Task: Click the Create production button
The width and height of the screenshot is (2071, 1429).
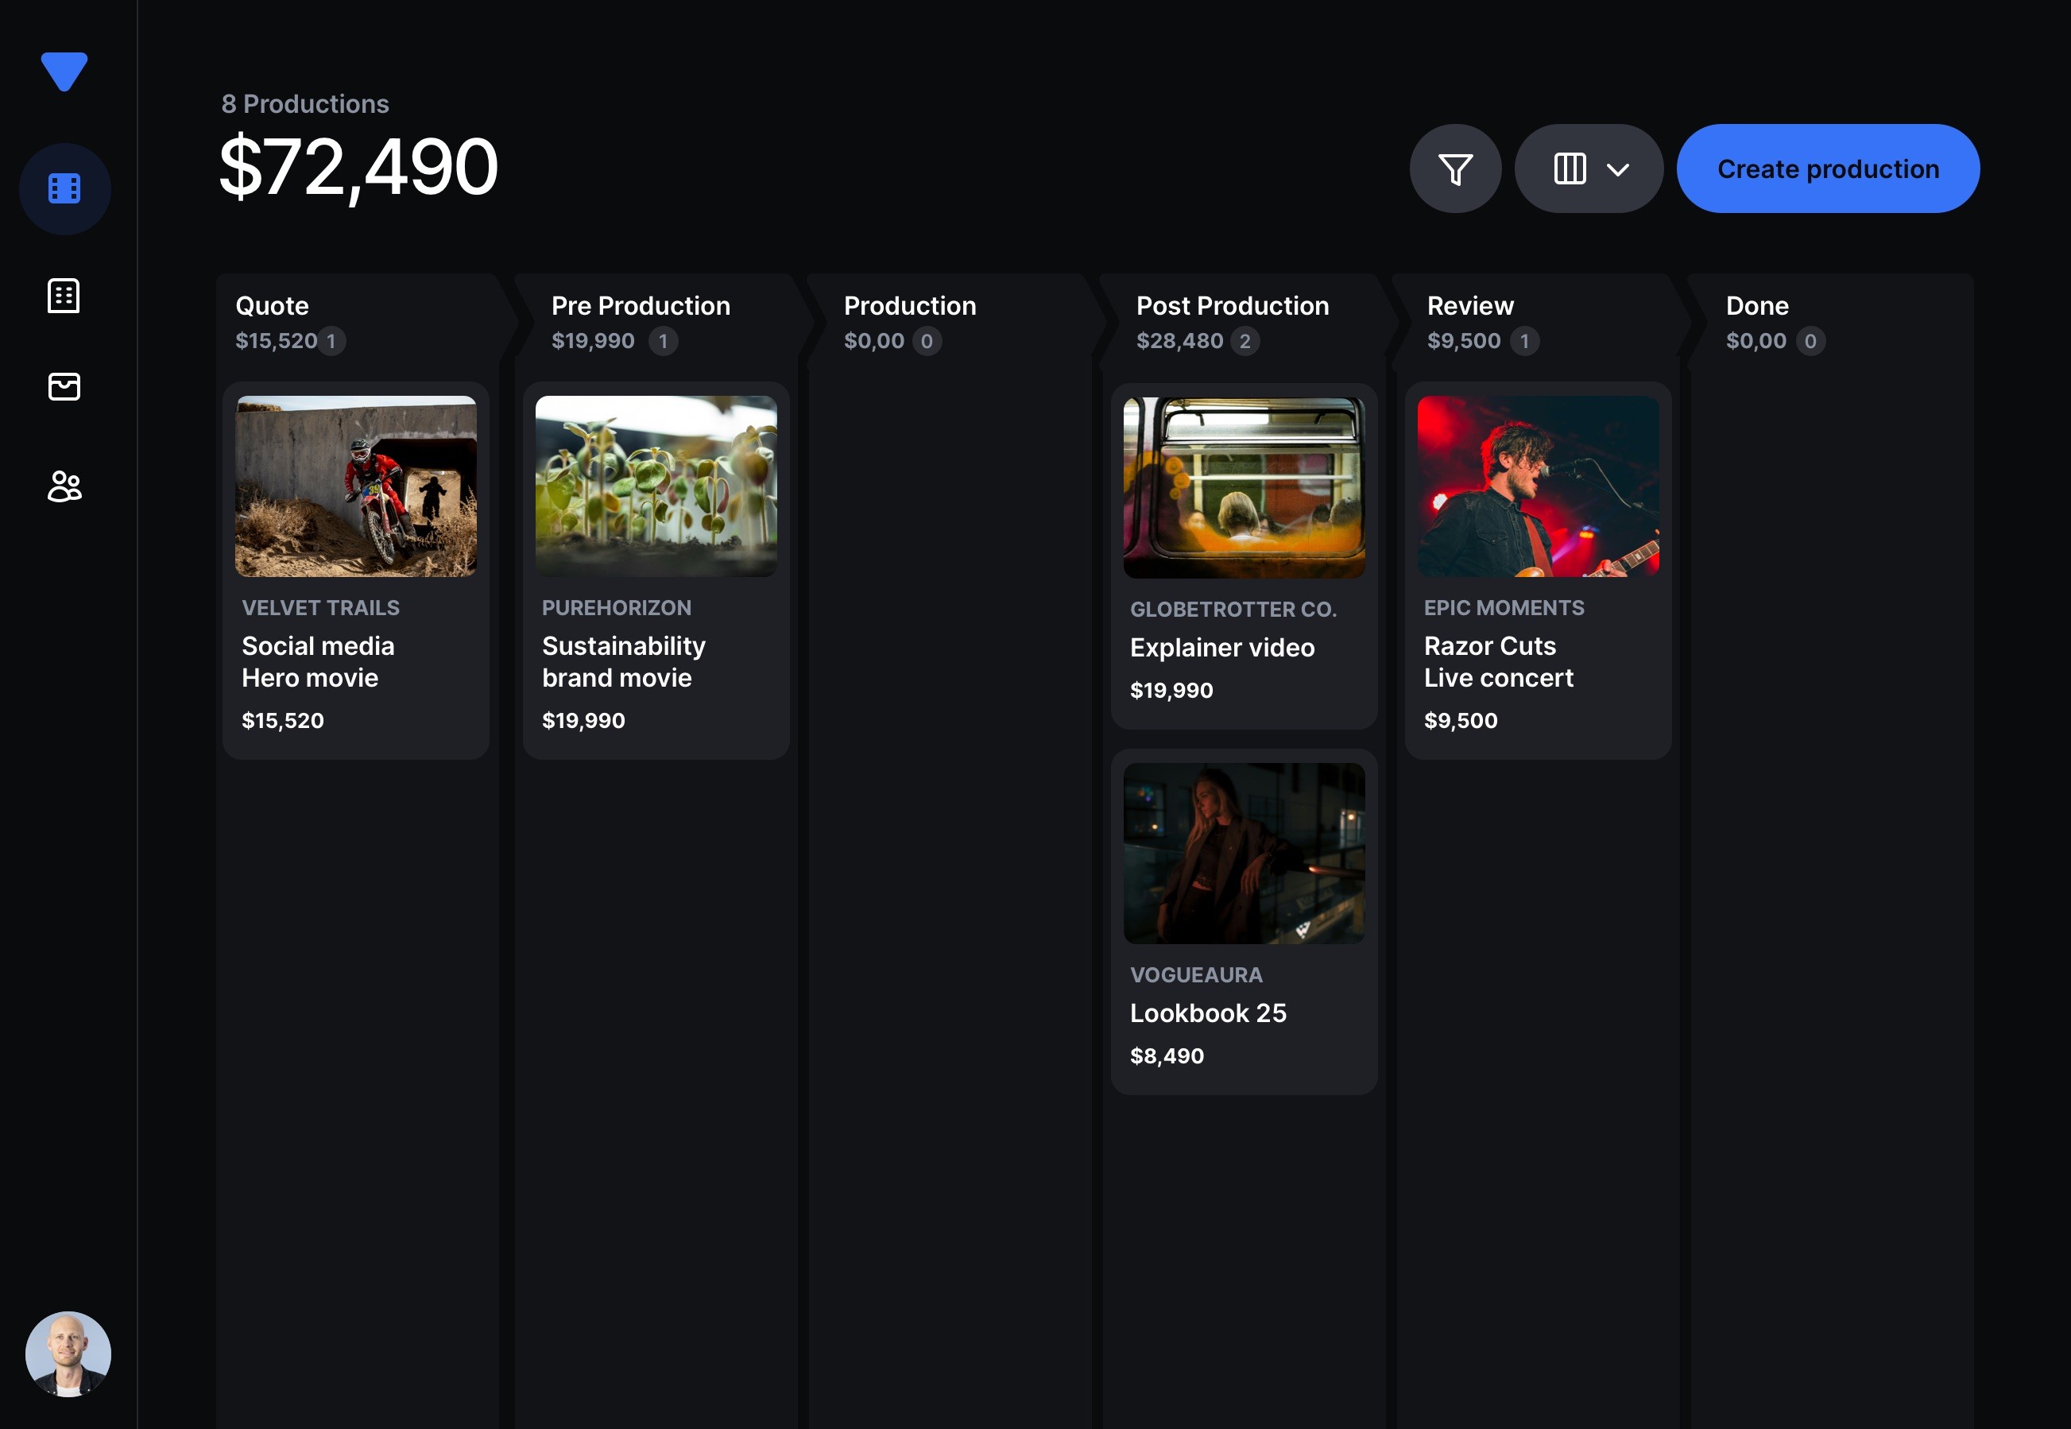Action: click(x=1828, y=168)
